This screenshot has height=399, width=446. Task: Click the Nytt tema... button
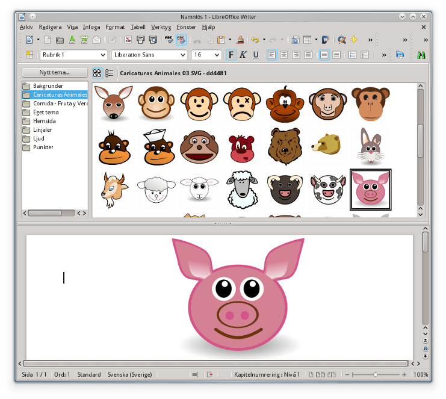click(55, 73)
